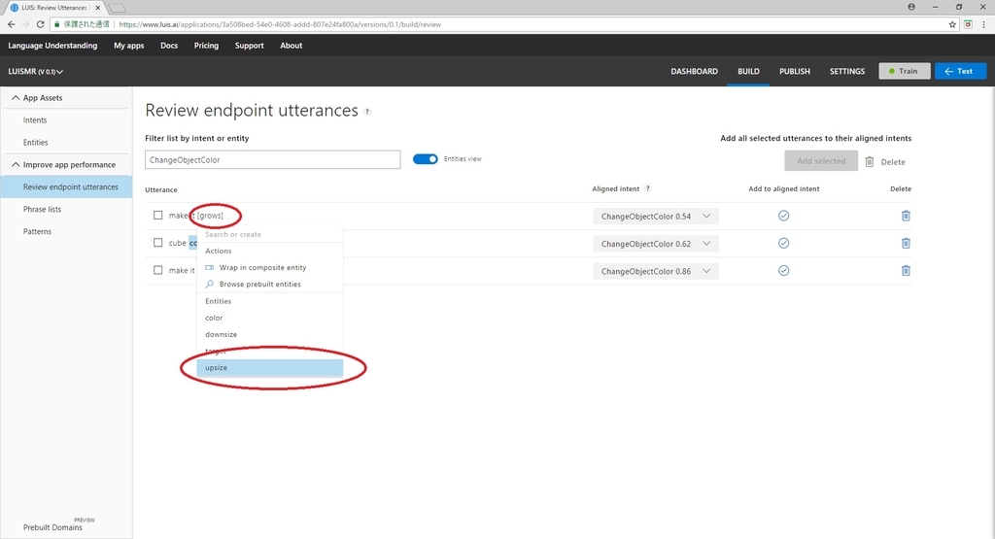
Task: Close the LUIS Review Utterances tab
Action: pos(98,8)
